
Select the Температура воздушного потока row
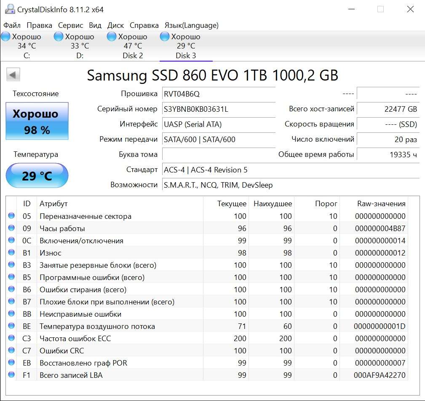[207, 326]
